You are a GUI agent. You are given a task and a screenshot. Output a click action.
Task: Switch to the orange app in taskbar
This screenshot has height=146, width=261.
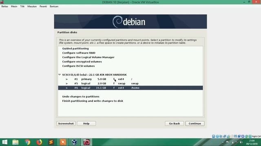pyautogui.click(x=63, y=142)
